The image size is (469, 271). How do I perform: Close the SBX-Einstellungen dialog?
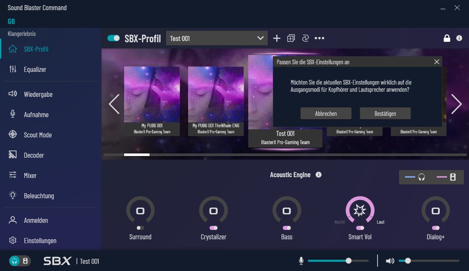pos(437,62)
